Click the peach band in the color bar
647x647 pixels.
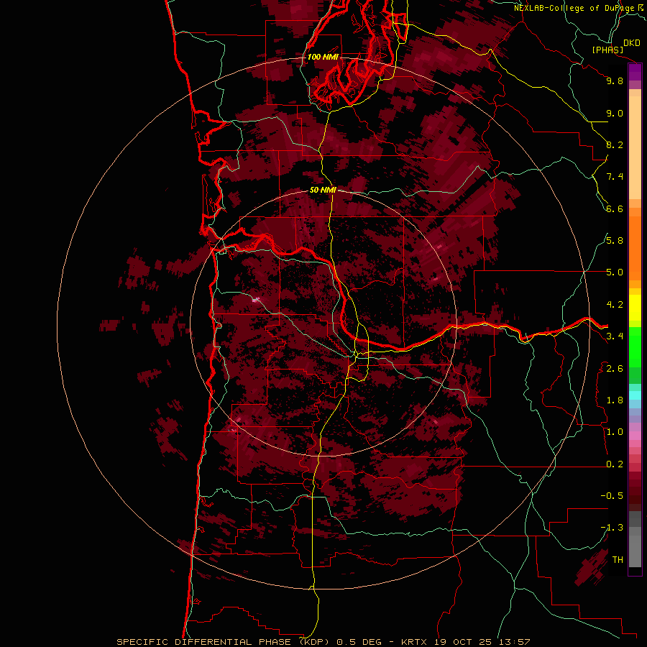pos(635,147)
